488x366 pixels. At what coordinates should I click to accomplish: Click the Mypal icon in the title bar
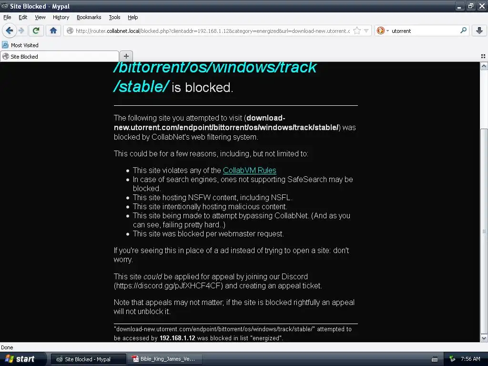tap(4, 6)
